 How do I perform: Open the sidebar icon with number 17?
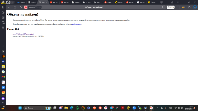point(3,18)
